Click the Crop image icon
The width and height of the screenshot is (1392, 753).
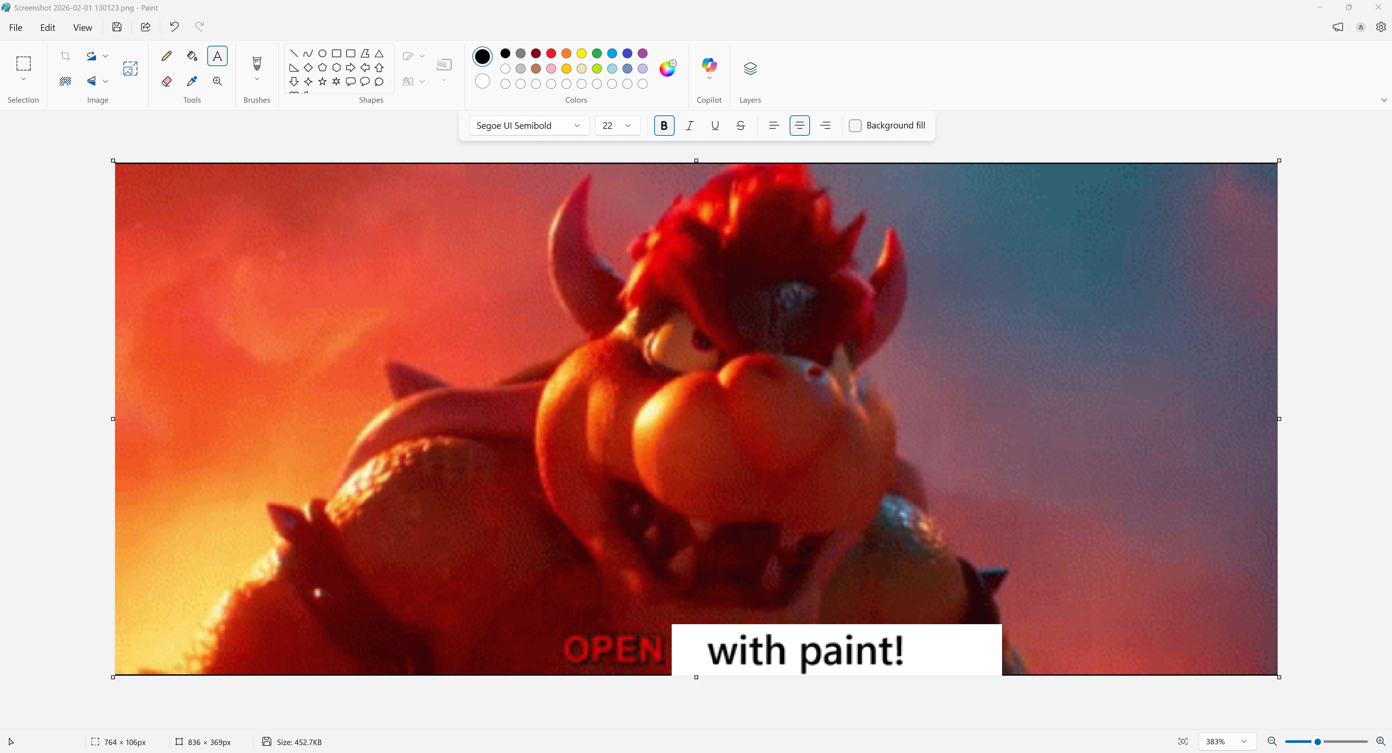click(x=65, y=56)
